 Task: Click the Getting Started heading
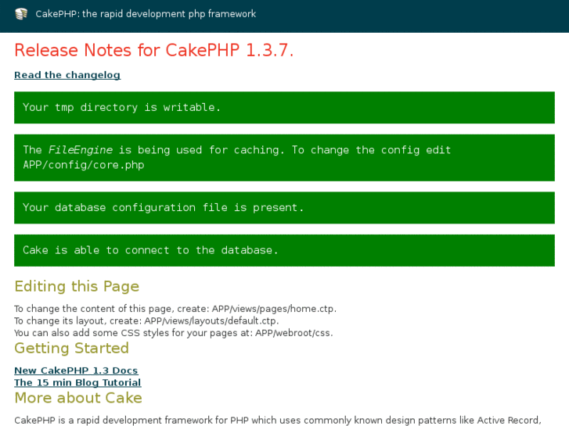tap(71, 348)
